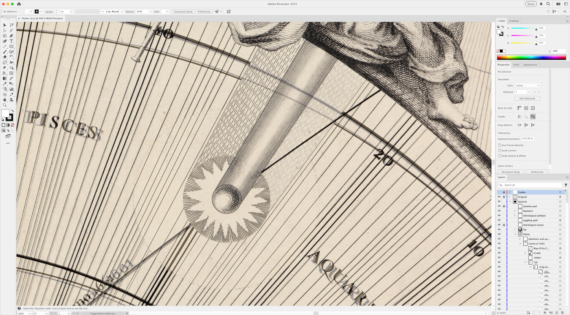Switch to the Appearance tab
570x315 pixels.
[x=530, y=65]
